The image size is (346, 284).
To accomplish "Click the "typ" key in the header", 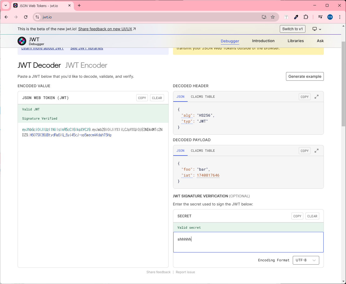I will 187,121.
